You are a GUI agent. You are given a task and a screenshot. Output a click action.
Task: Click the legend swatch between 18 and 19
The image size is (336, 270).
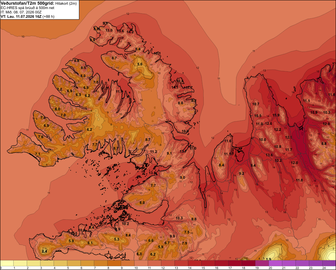249,263
